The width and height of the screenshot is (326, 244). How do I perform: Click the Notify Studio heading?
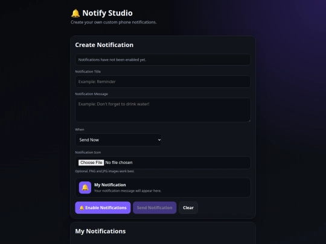click(x=107, y=13)
